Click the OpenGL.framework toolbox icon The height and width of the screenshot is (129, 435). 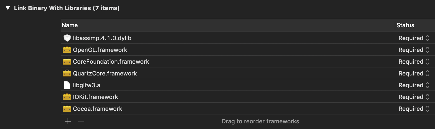coord(67,50)
